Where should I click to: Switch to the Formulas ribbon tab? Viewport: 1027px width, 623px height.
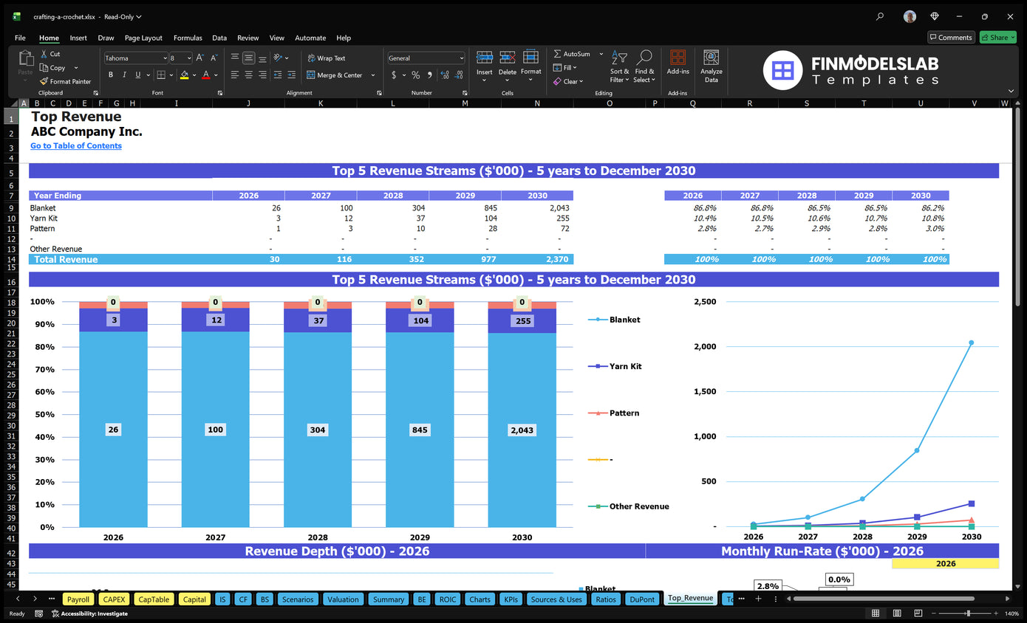tap(188, 38)
